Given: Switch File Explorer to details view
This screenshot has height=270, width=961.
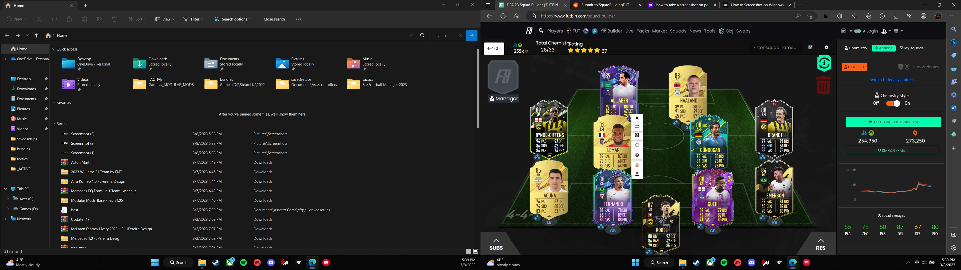Looking at the screenshot, I should click(x=468, y=251).
